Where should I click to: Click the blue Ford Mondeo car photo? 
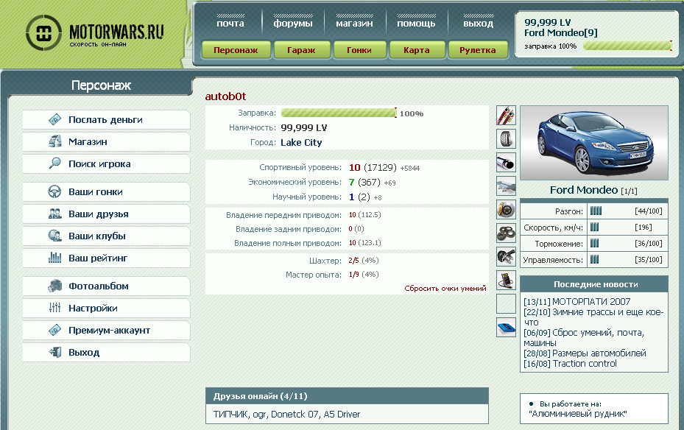click(x=593, y=143)
